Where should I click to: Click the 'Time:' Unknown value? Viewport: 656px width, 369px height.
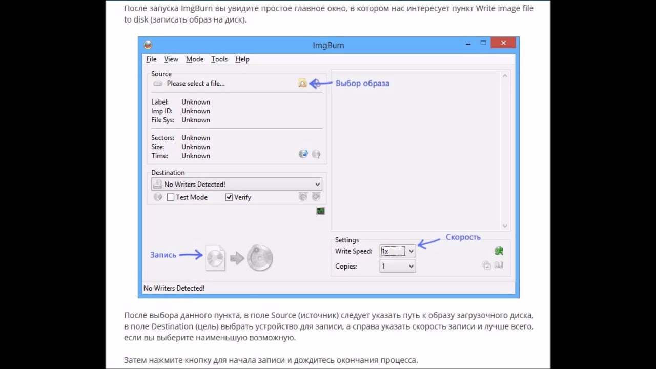click(x=196, y=156)
